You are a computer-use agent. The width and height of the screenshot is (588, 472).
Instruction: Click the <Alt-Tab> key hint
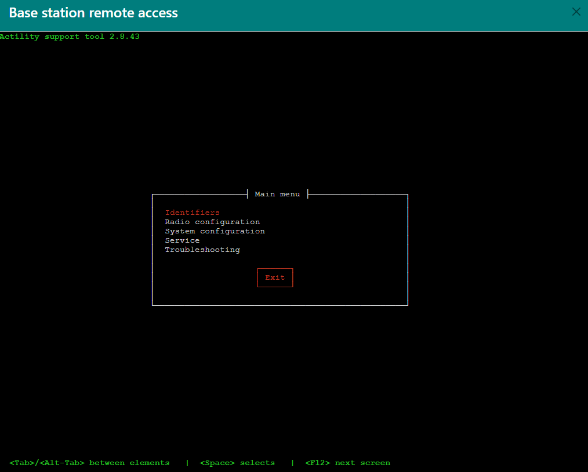point(62,463)
